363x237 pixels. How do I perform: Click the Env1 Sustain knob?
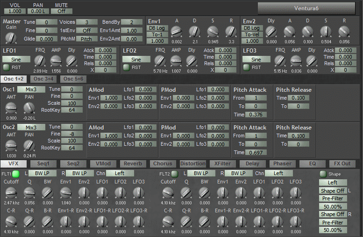[213, 32]
